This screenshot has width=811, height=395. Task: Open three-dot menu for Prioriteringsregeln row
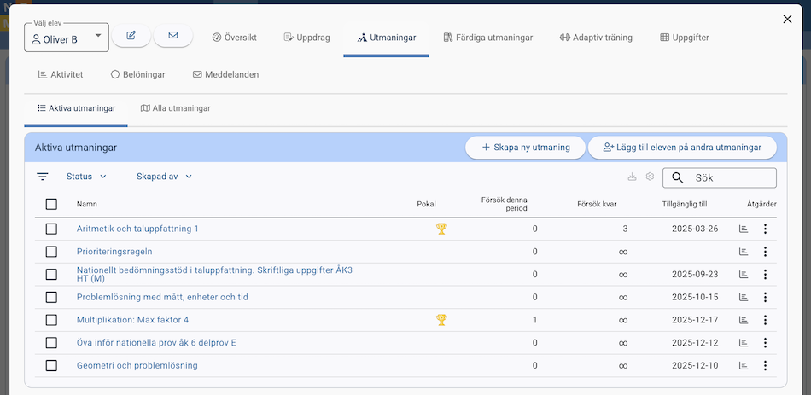765,252
